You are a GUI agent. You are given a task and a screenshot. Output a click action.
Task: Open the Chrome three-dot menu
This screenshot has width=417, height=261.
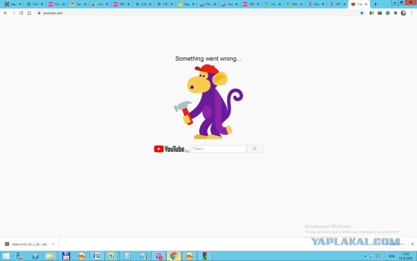(412, 13)
